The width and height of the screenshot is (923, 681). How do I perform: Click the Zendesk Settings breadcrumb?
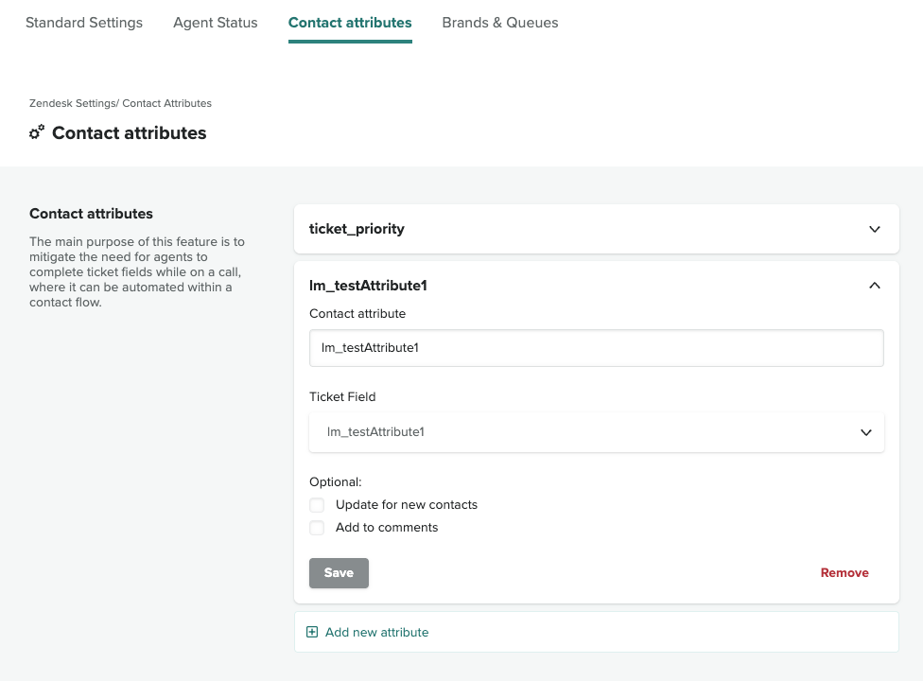71,103
